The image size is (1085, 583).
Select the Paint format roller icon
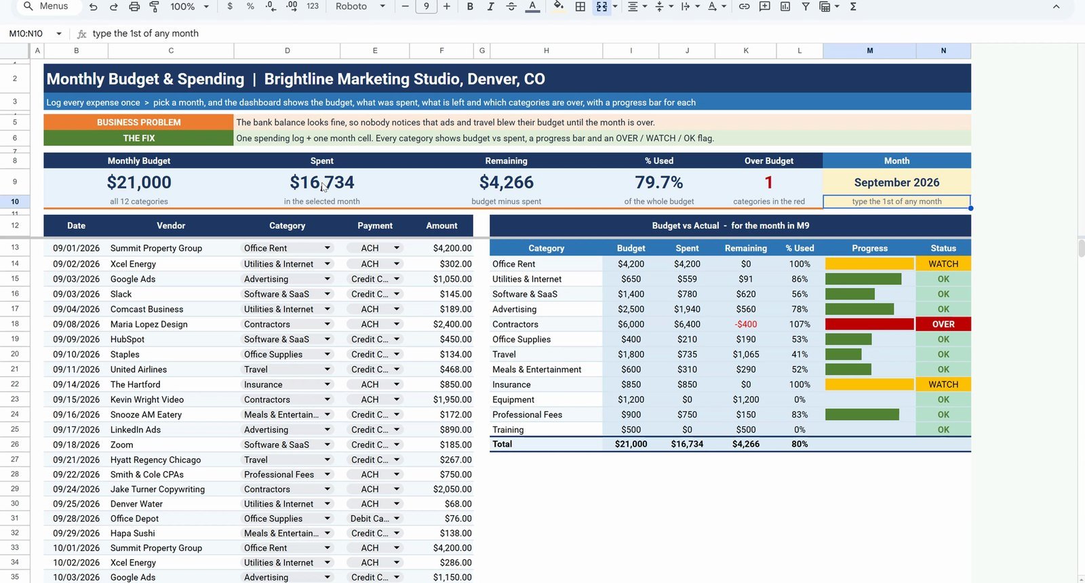(155, 7)
